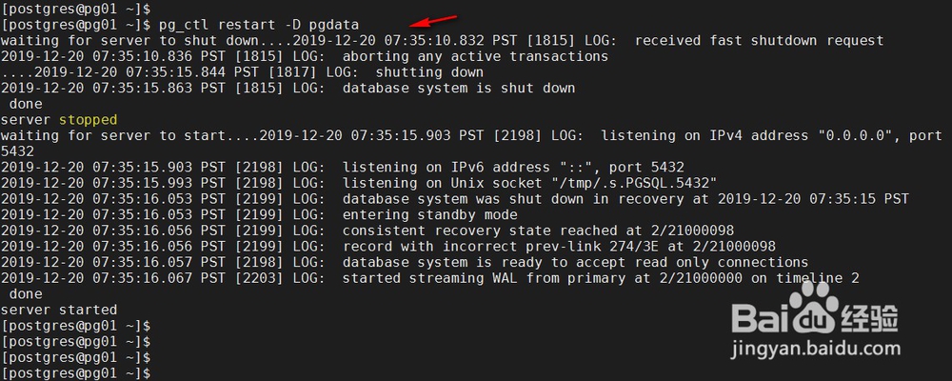Click the IPv6 address "::" log line
The height and width of the screenshot is (381, 952).
(x=343, y=167)
